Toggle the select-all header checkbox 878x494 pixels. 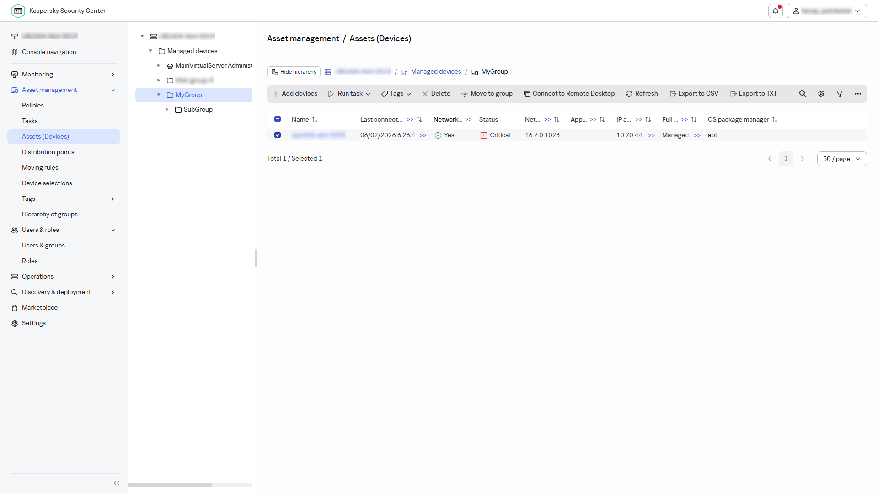pyautogui.click(x=278, y=119)
